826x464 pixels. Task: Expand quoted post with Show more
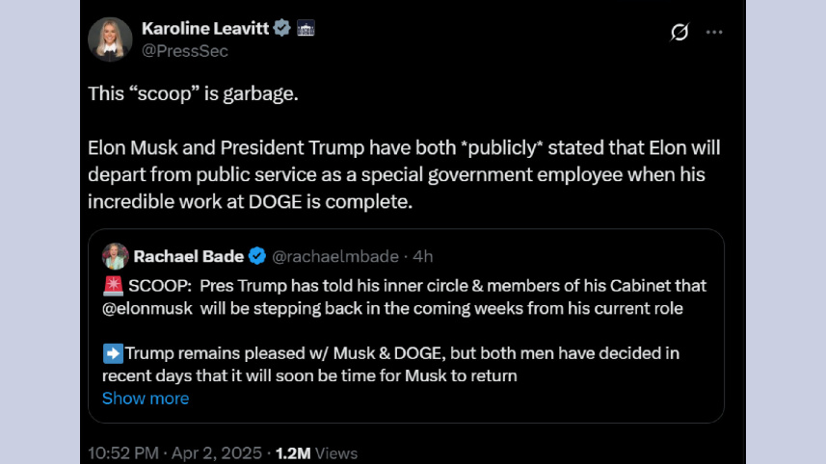click(x=146, y=399)
